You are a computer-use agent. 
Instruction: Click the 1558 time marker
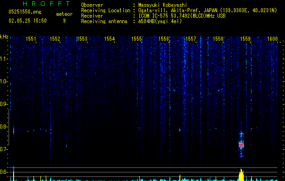(x=218, y=39)
